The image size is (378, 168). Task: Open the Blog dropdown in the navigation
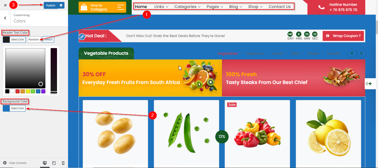coord(235,7)
